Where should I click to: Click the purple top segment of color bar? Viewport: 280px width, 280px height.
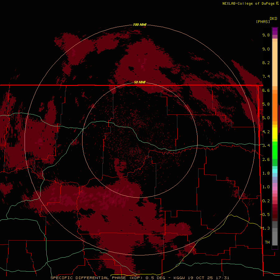point(275,31)
